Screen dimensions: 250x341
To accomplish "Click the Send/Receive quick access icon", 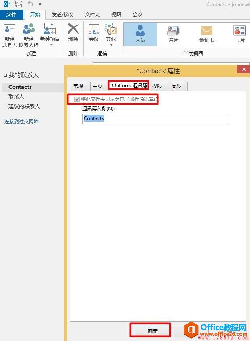I will (x=19, y=4).
